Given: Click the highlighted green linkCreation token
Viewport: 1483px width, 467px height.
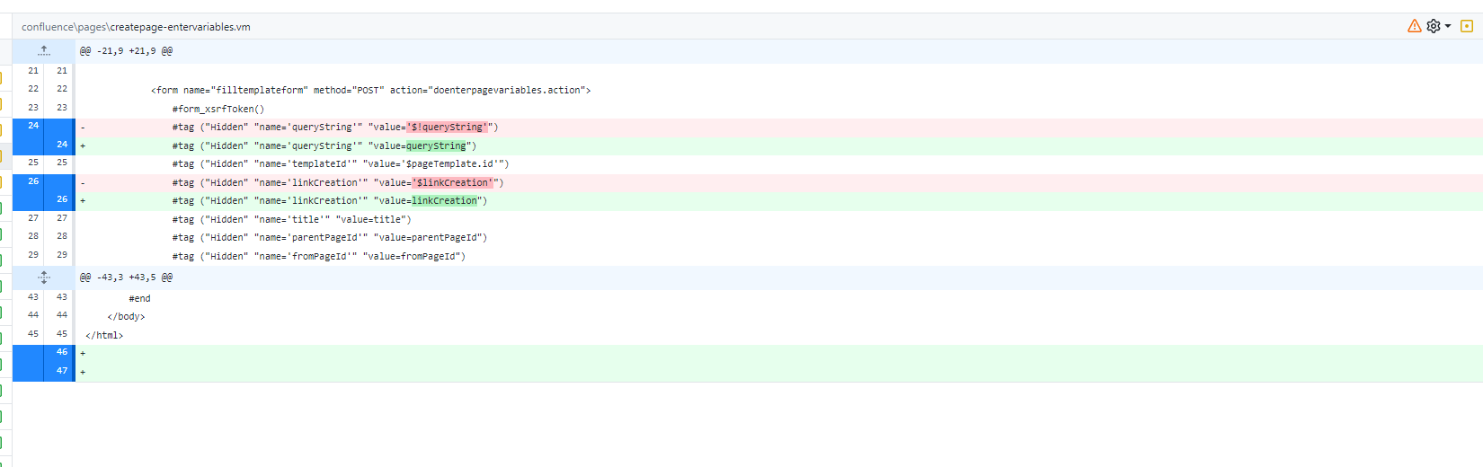Looking at the screenshot, I should click(444, 201).
